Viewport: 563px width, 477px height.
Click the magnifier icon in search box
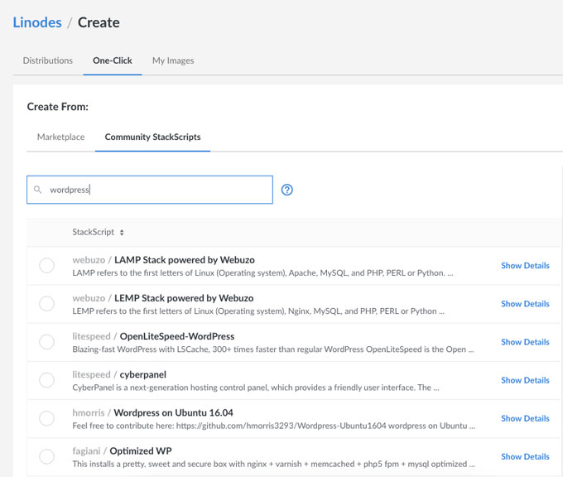37,190
